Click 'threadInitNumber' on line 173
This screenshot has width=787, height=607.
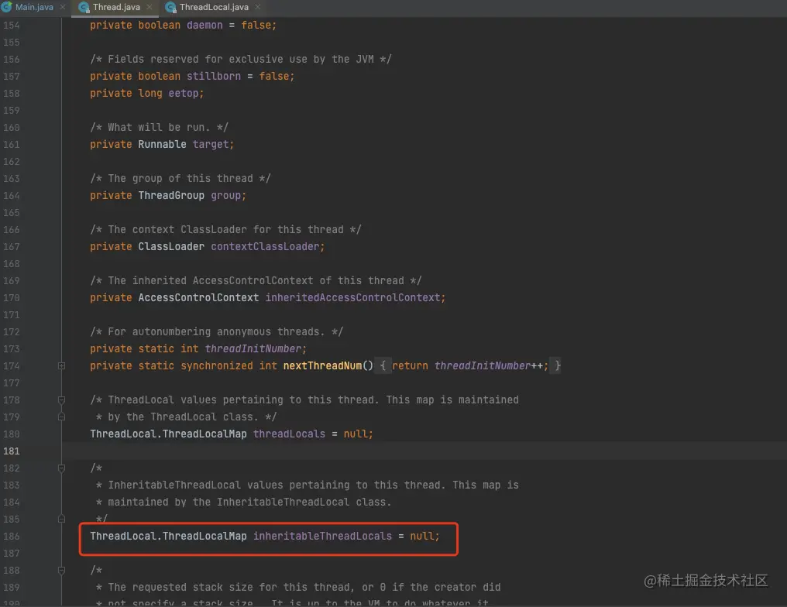(x=253, y=348)
